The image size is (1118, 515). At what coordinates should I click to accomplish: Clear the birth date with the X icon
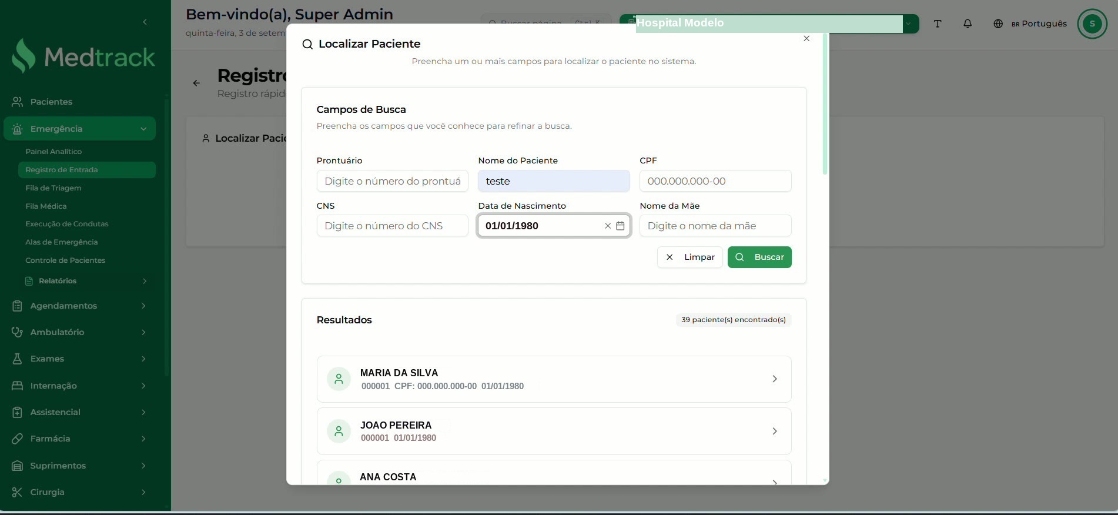tap(608, 226)
